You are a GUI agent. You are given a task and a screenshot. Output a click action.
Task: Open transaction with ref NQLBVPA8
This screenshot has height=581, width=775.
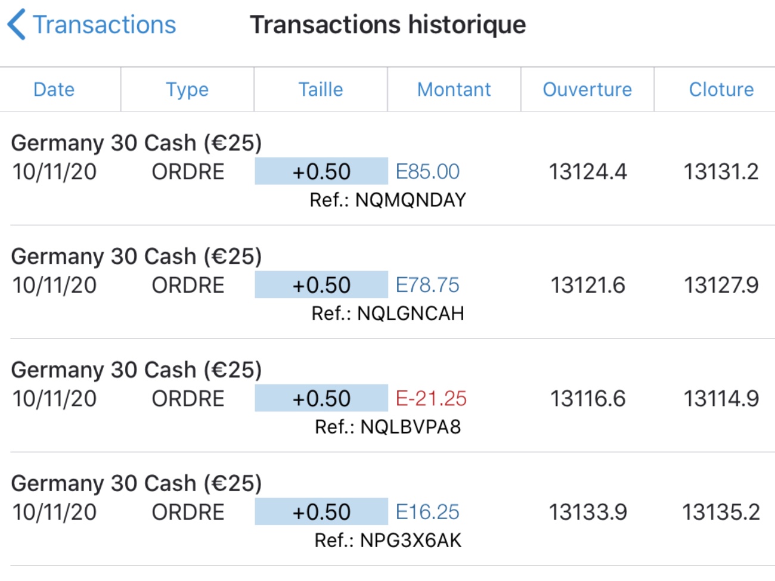387,427
